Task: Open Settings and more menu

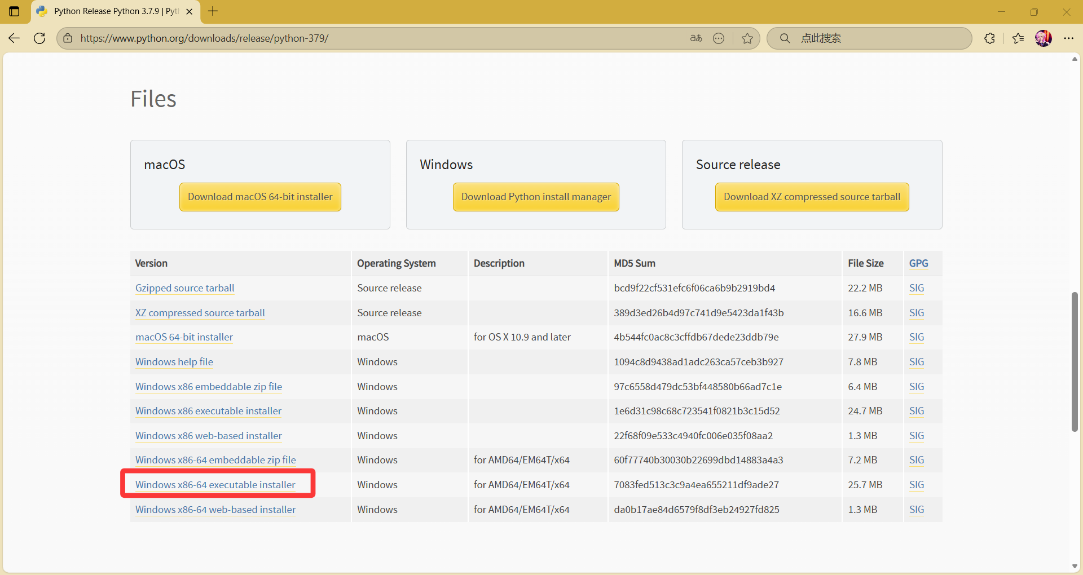Action: 1069,38
